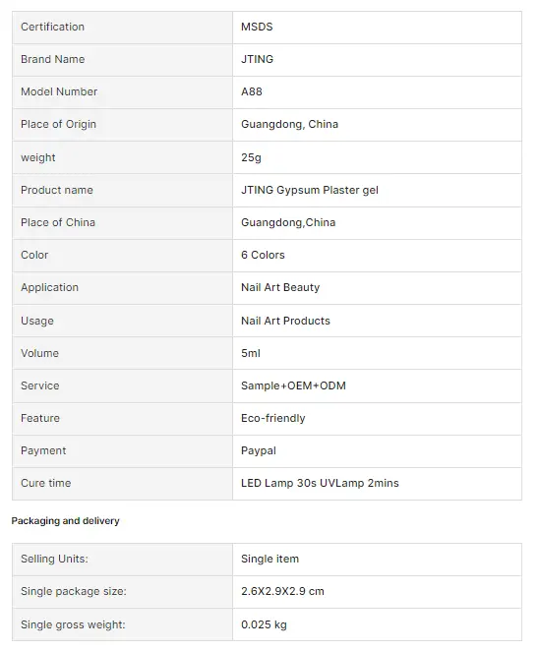Select the Paypal payment value
The height and width of the screenshot is (651, 539).
[x=259, y=451]
